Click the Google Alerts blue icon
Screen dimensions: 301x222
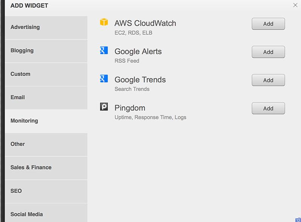coord(104,50)
